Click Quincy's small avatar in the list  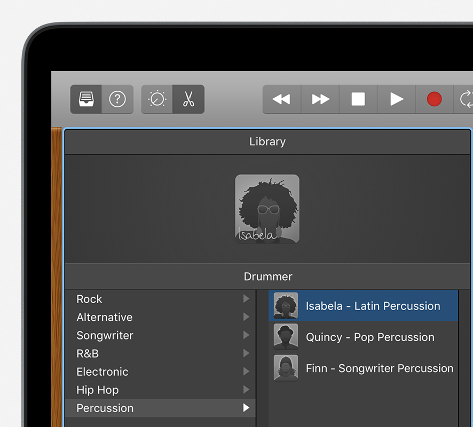click(286, 337)
